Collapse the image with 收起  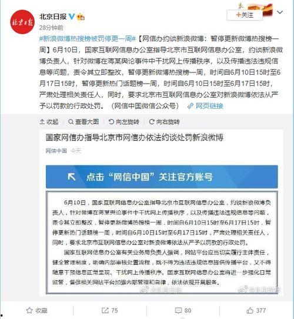(x=49, y=122)
